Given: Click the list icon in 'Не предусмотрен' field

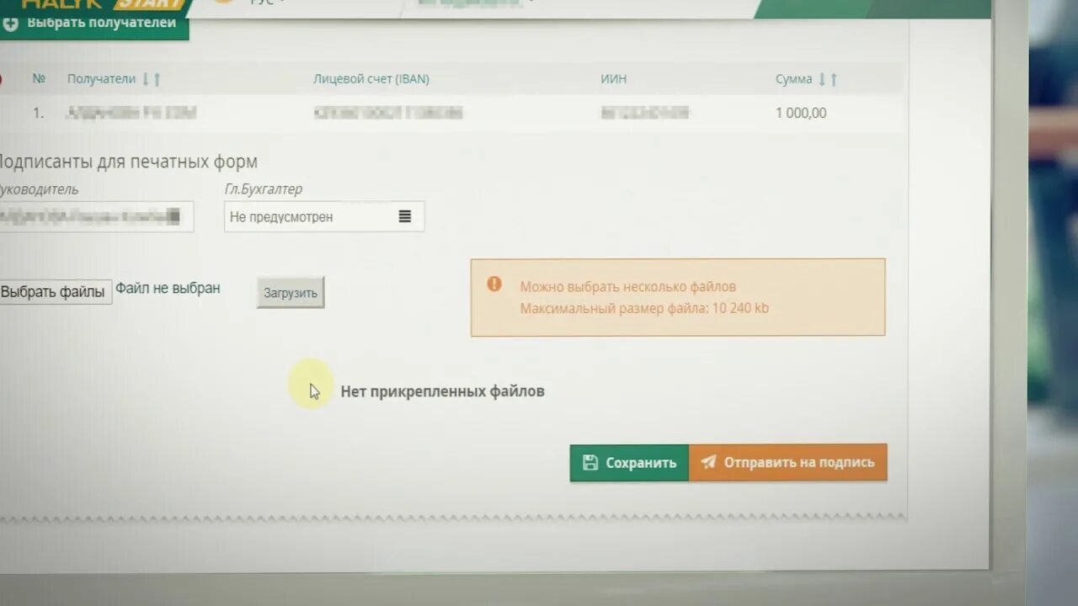Looking at the screenshot, I should (x=405, y=216).
